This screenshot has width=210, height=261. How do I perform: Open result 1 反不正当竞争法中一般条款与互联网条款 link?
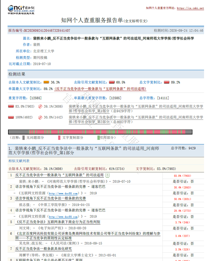pyautogui.click(x=59, y=175)
